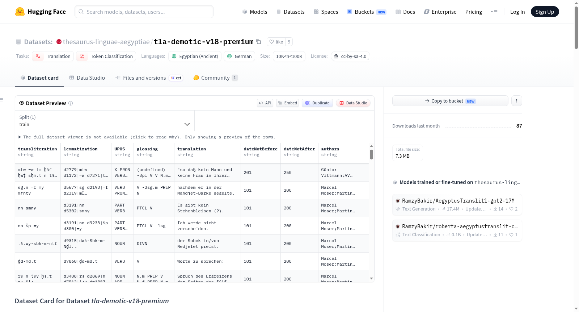The image size is (579, 312).
Task: Open the Pricing page
Action: [474, 12]
